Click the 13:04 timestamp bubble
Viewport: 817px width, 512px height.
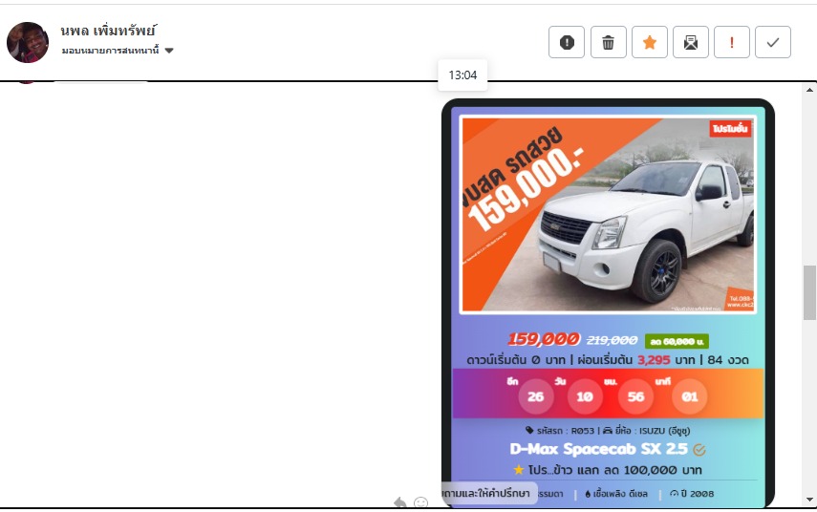pos(462,75)
